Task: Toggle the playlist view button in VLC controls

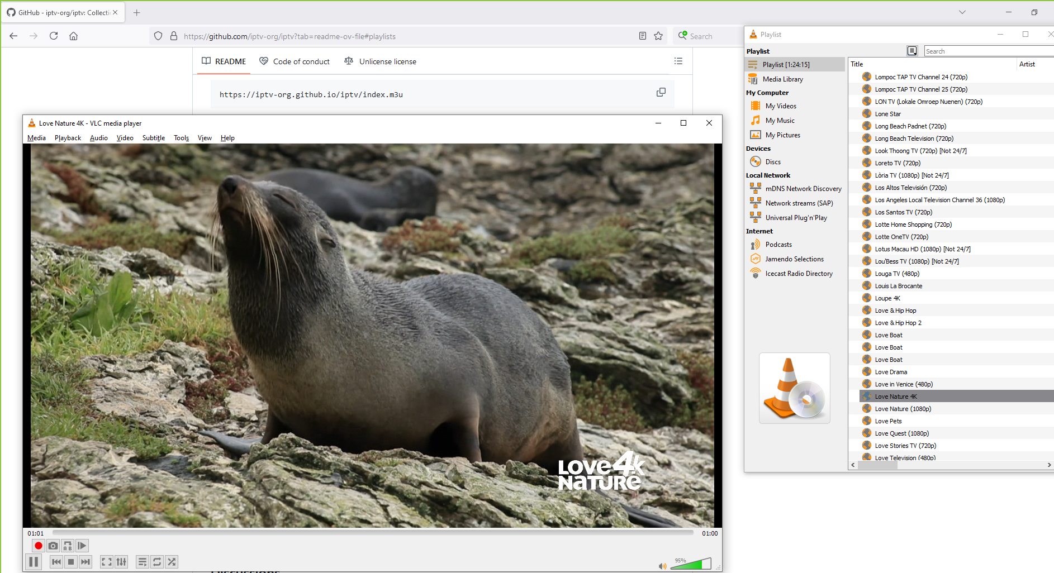Action: click(x=143, y=562)
